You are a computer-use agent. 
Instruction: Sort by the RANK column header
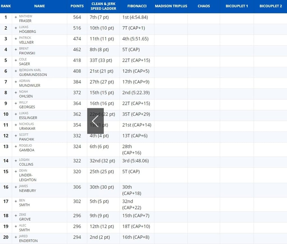pyautogui.click(x=6, y=6)
